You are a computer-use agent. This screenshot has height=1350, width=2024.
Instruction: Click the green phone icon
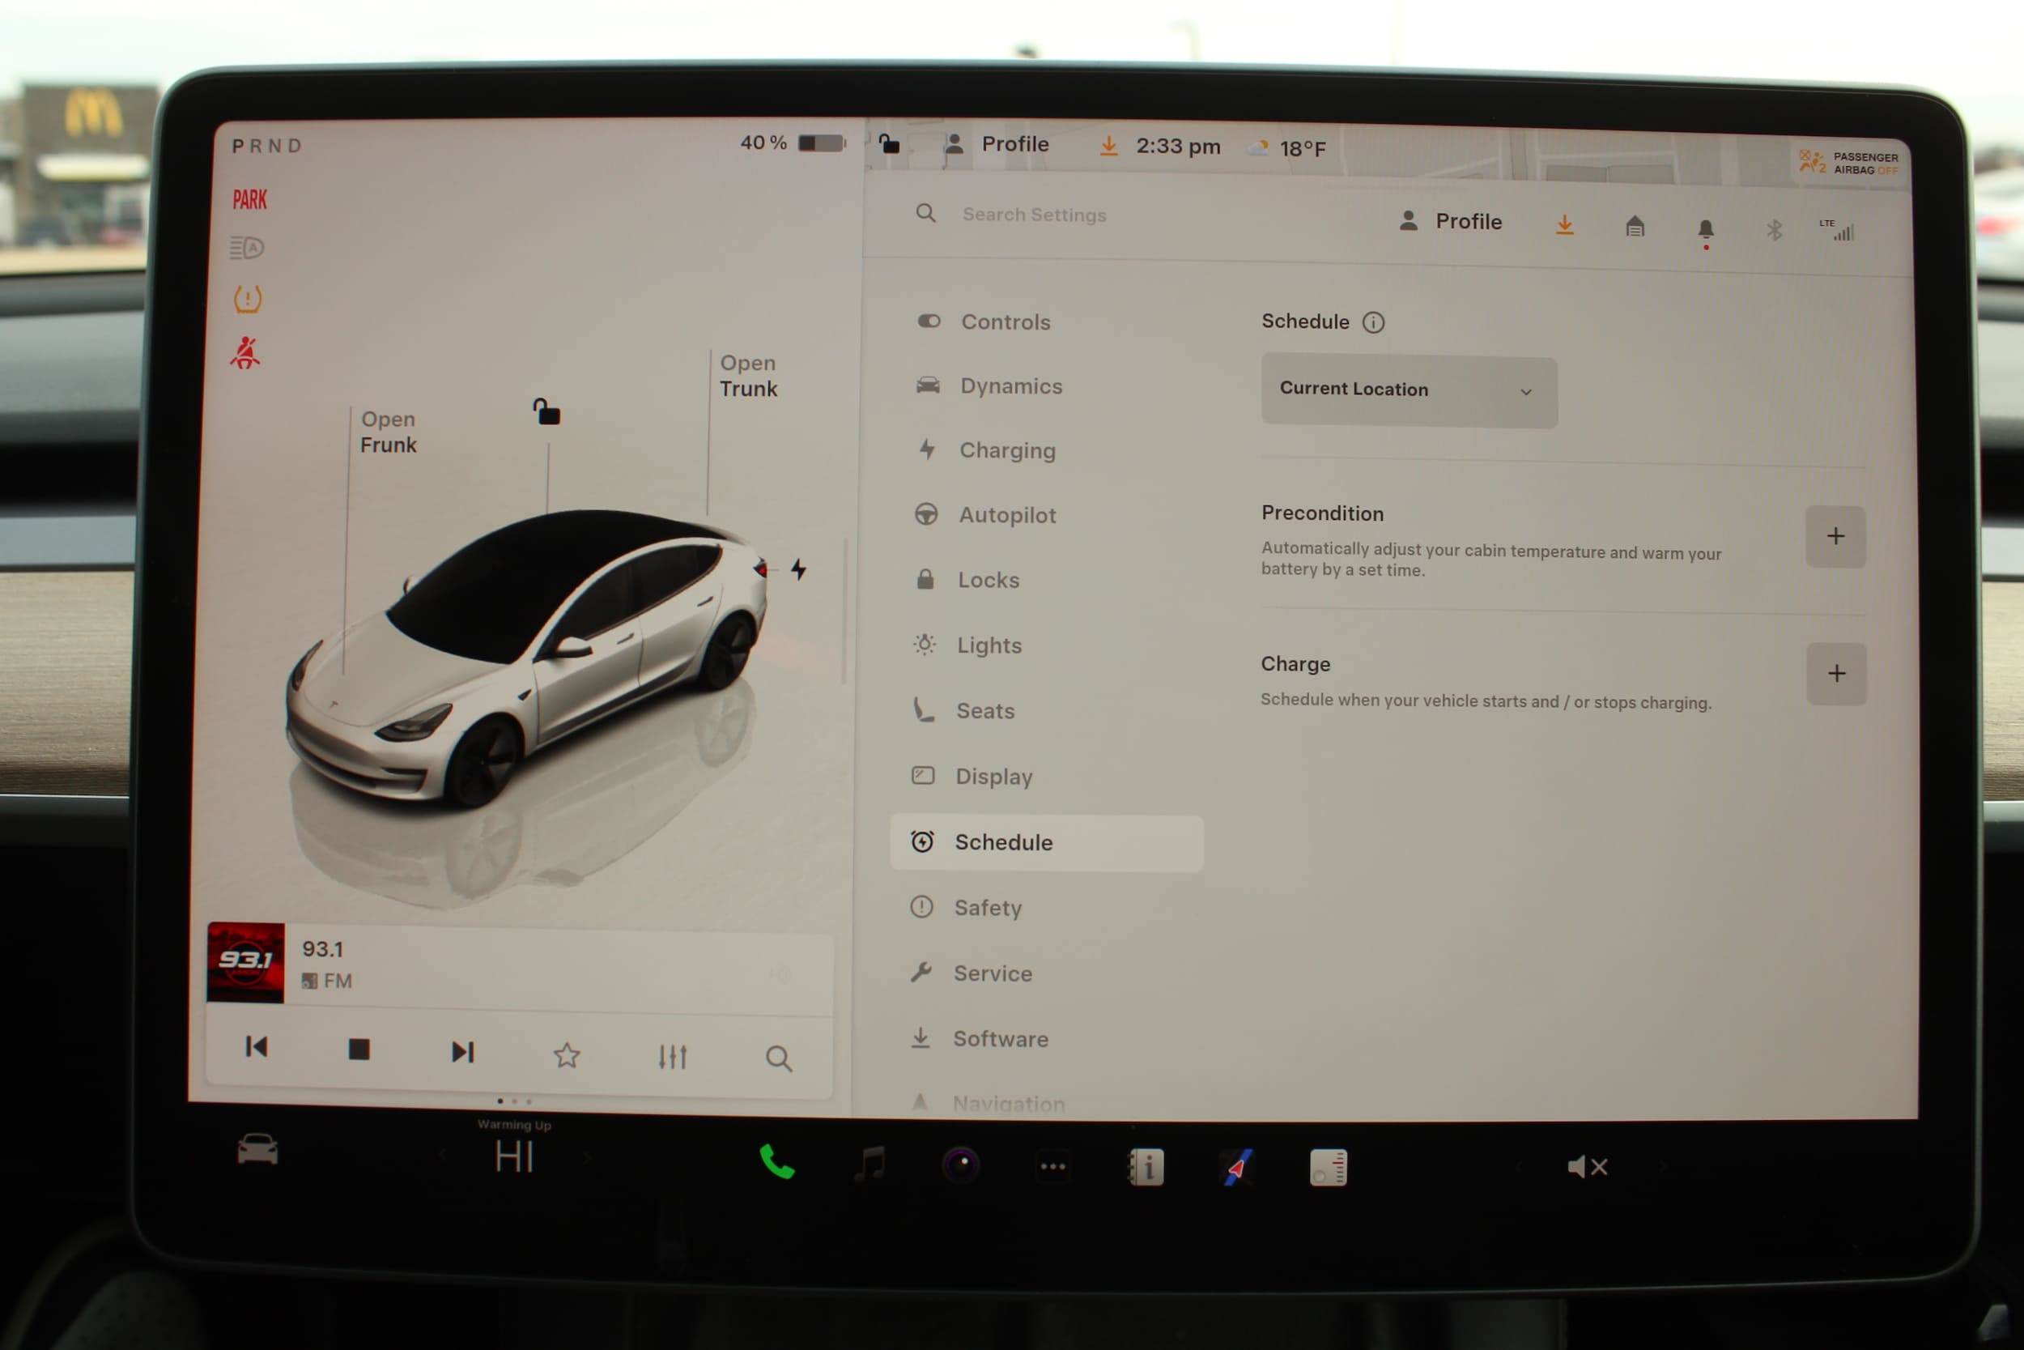(x=776, y=1163)
